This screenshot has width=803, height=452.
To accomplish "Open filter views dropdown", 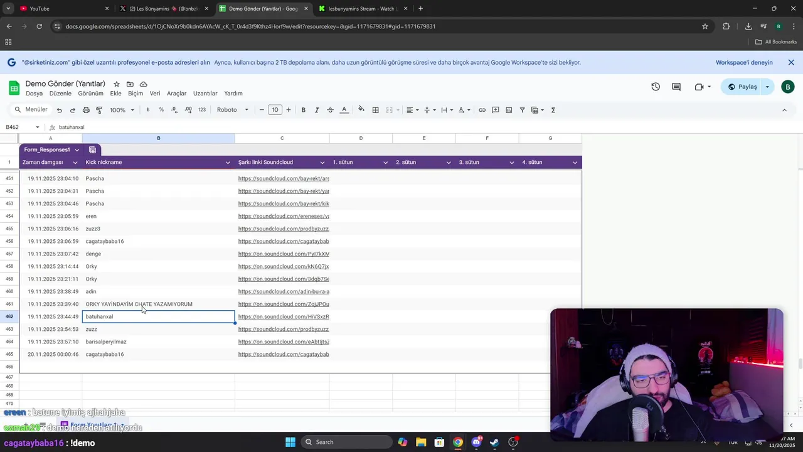I will click(x=538, y=110).
